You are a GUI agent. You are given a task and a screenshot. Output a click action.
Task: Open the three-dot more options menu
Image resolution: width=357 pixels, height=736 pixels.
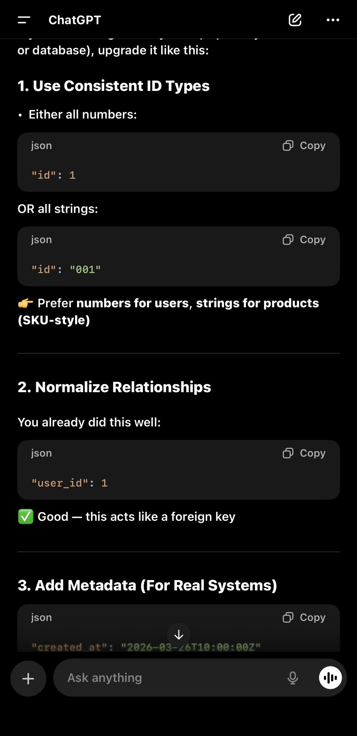(333, 20)
